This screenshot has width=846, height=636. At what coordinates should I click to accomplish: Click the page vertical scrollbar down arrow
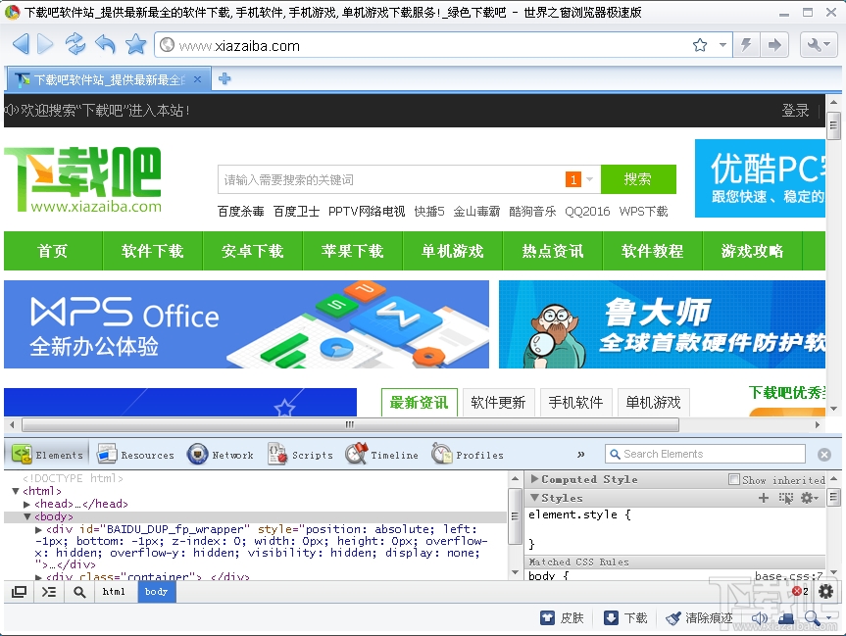833,409
